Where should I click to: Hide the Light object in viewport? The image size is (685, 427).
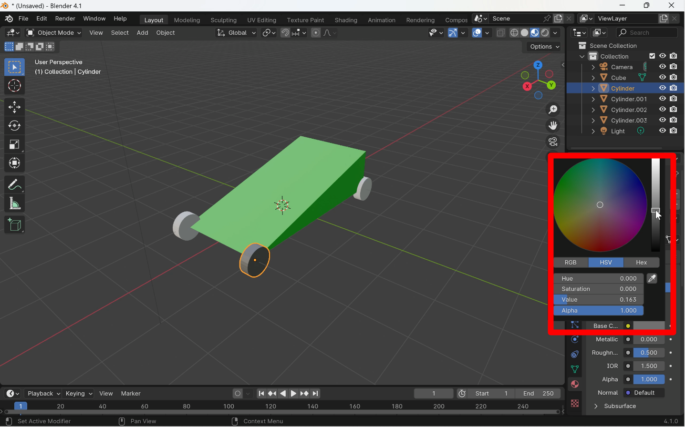tap(663, 131)
